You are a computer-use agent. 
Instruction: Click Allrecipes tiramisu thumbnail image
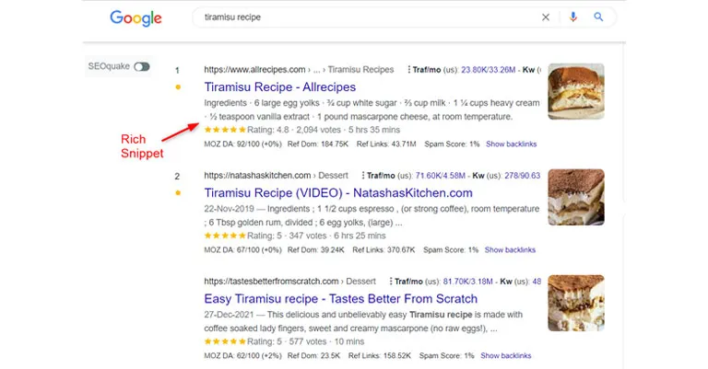click(x=576, y=91)
